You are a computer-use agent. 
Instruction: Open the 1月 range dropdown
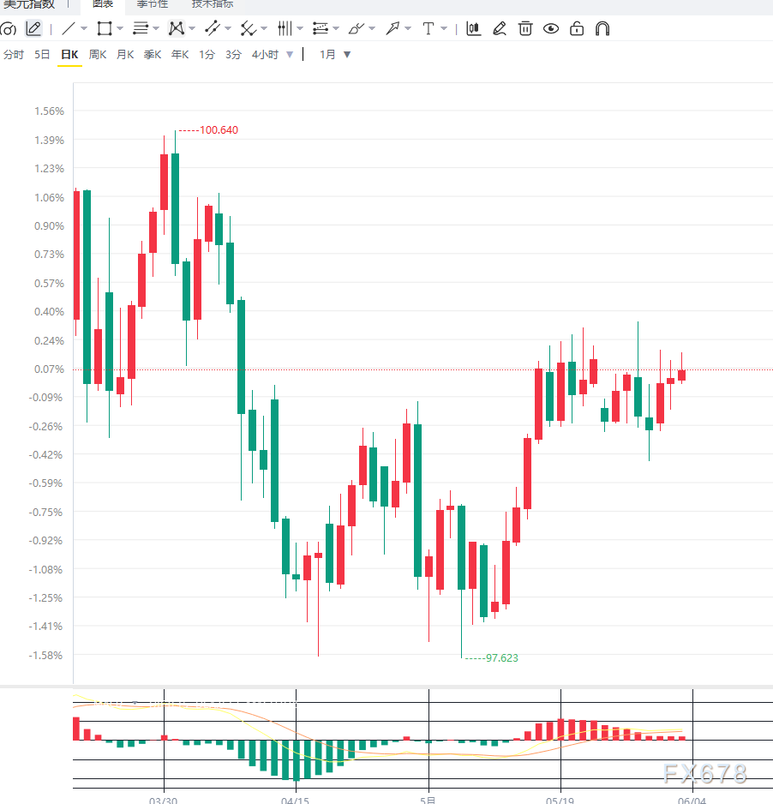(x=335, y=54)
